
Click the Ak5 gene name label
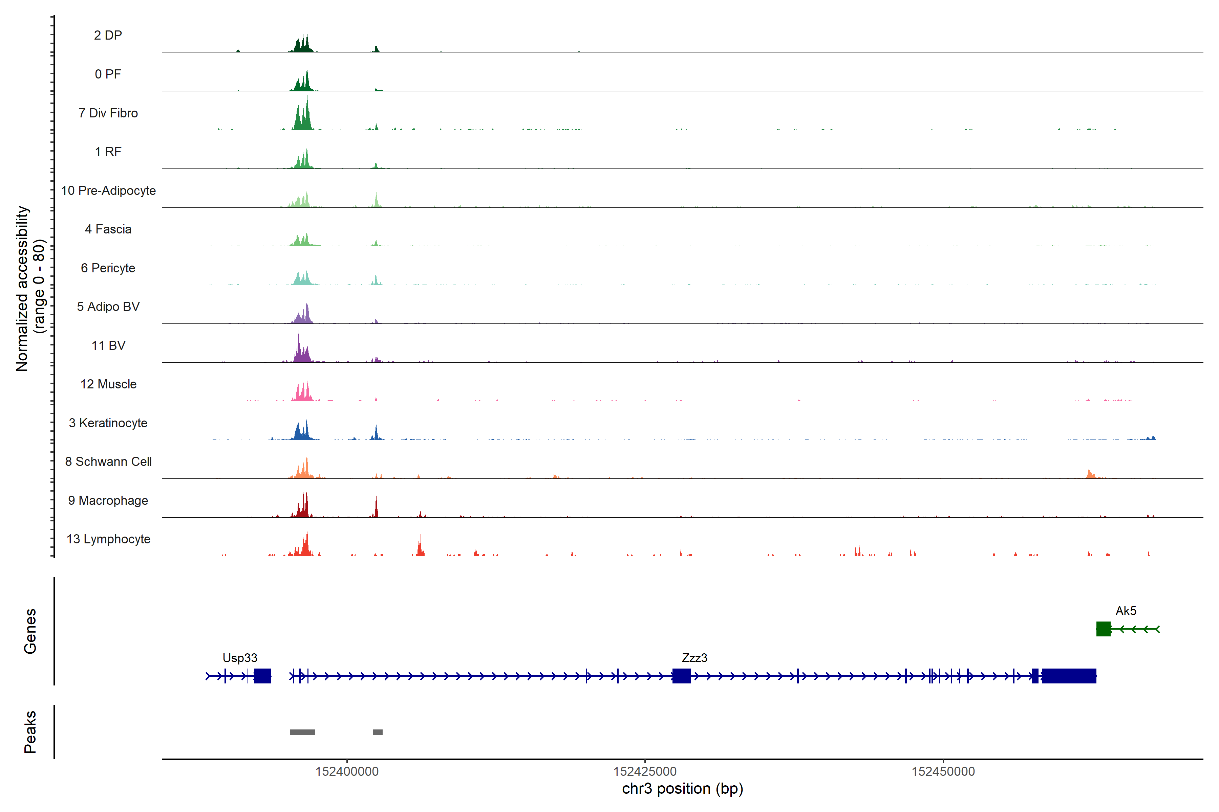point(1126,611)
